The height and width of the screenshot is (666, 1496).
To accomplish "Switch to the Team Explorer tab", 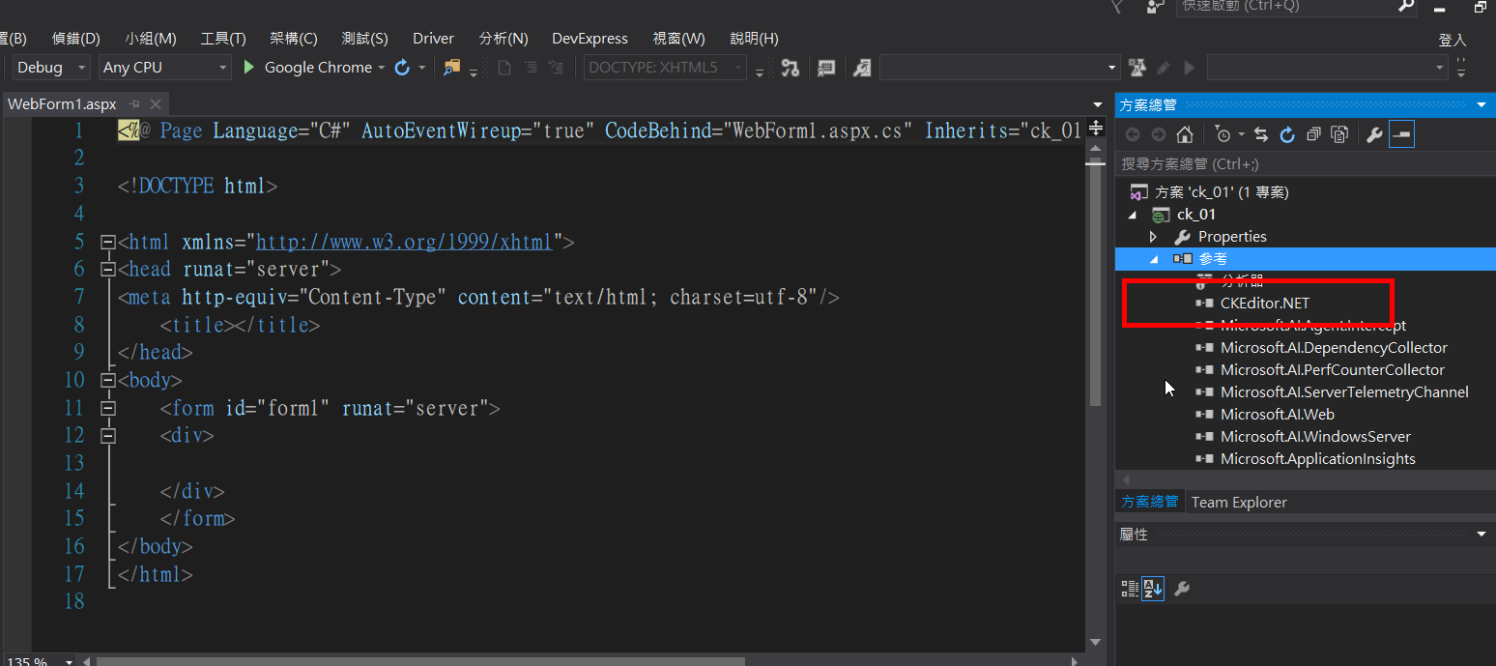I will point(1239,503).
